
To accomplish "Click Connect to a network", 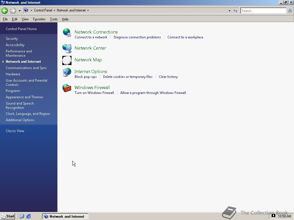I will (x=91, y=37).
